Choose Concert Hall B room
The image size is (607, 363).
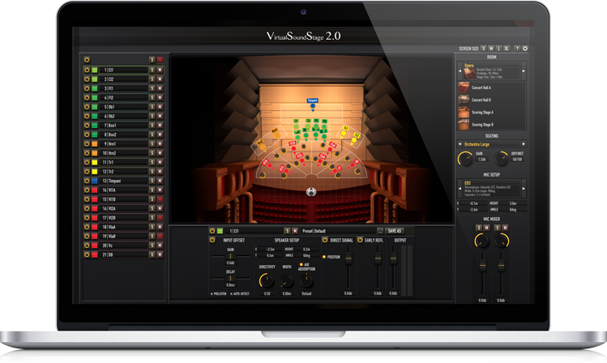pos(492,100)
